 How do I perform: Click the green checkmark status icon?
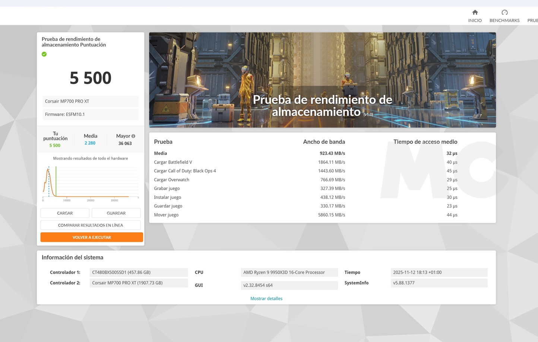[x=44, y=54]
